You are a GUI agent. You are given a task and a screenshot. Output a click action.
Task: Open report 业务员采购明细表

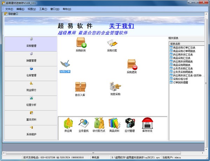point(181,72)
